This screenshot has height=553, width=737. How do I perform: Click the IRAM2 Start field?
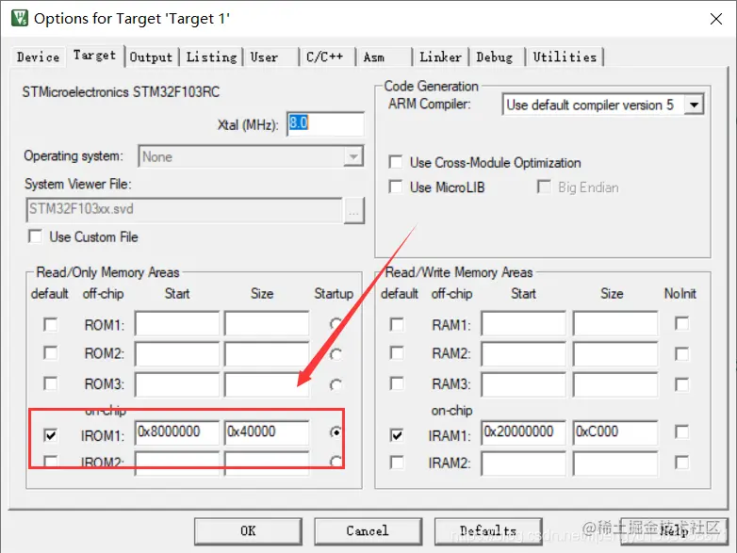tap(523, 464)
